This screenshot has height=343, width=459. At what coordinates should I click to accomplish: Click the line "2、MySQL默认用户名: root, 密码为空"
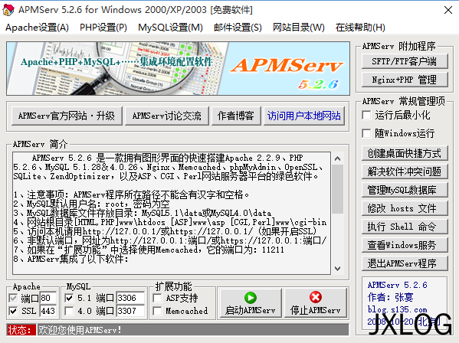[x=91, y=204]
